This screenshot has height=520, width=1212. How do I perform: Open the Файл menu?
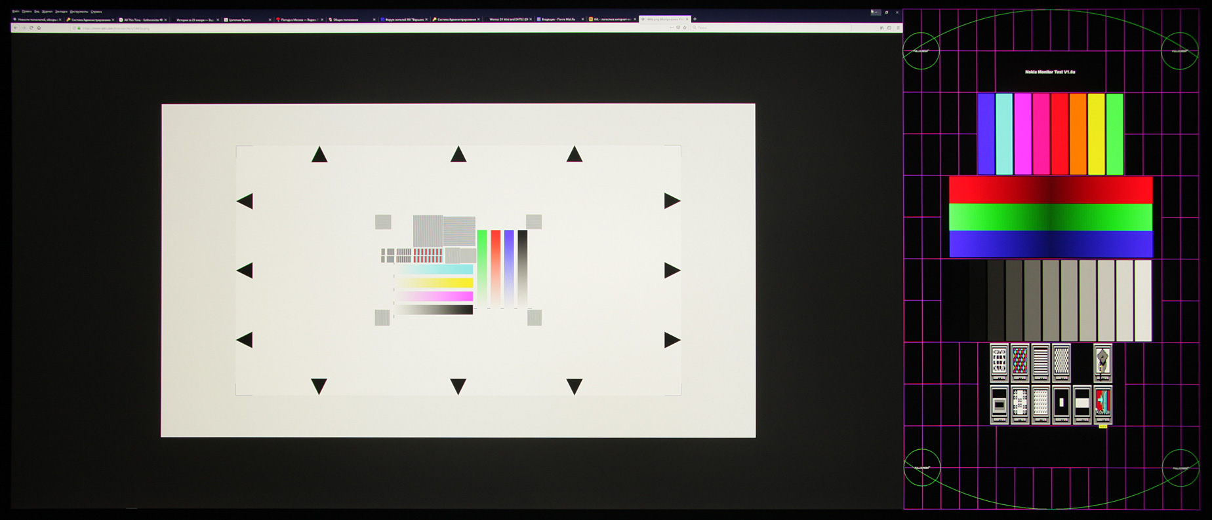tap(16, 11)
